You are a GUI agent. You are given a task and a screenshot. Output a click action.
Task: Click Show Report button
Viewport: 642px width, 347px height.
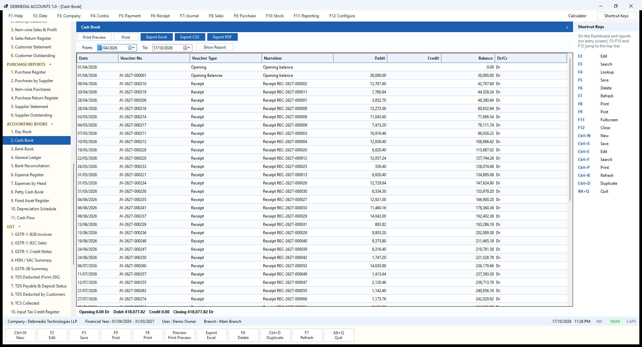click(x=215, y=47)
